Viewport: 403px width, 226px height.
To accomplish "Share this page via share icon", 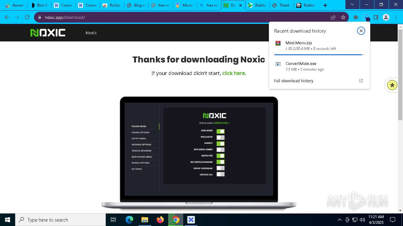I will [333, 17].
